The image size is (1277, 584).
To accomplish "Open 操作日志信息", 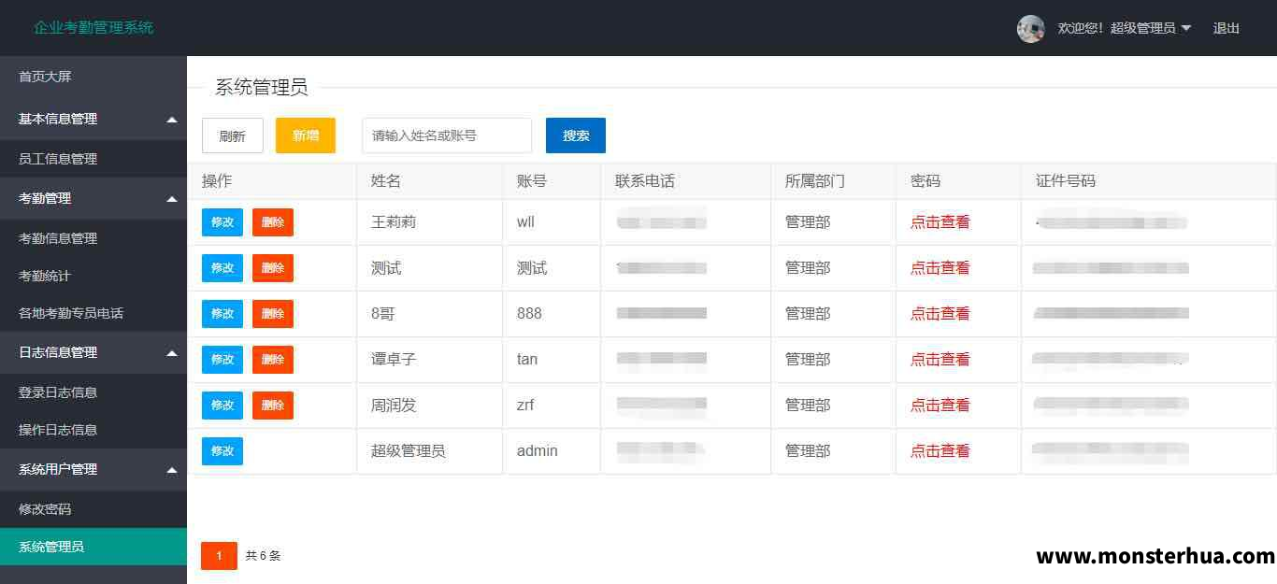I will tap(93, 430).
